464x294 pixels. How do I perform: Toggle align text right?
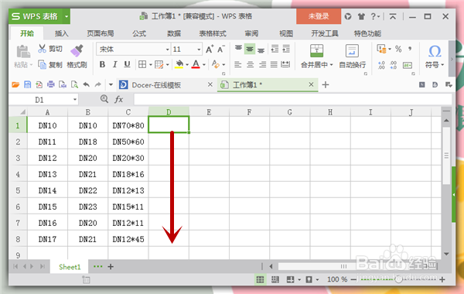pyautogui.click(x=262, y=64)
